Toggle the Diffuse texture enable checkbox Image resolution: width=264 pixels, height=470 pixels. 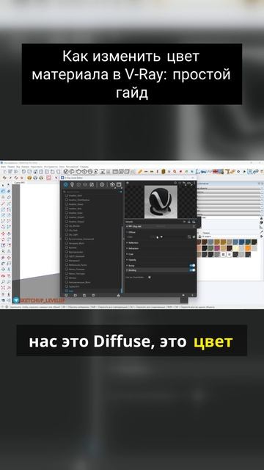pos(194,236)
